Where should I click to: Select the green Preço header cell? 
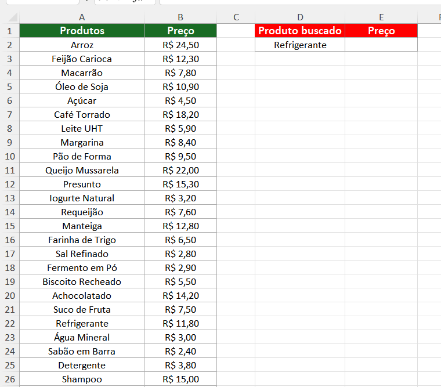pyautogui.click(x=180, y=31)
